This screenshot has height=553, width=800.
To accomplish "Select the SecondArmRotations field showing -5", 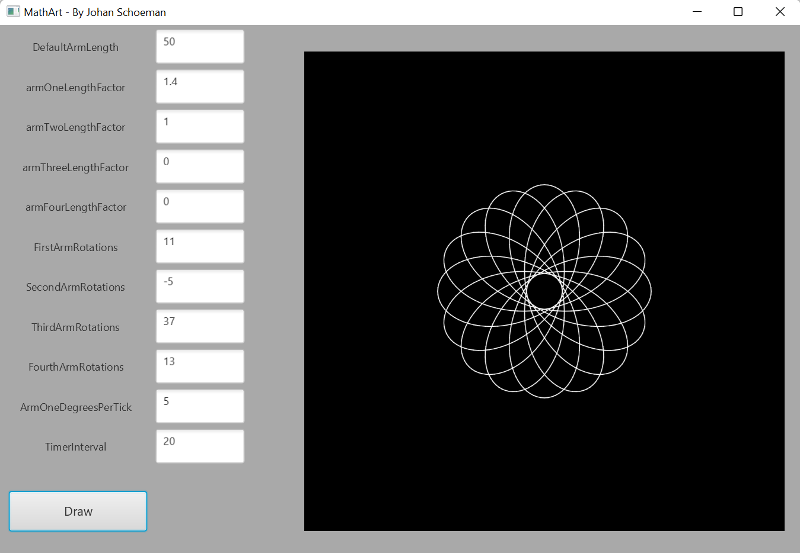I will (200, 287).
